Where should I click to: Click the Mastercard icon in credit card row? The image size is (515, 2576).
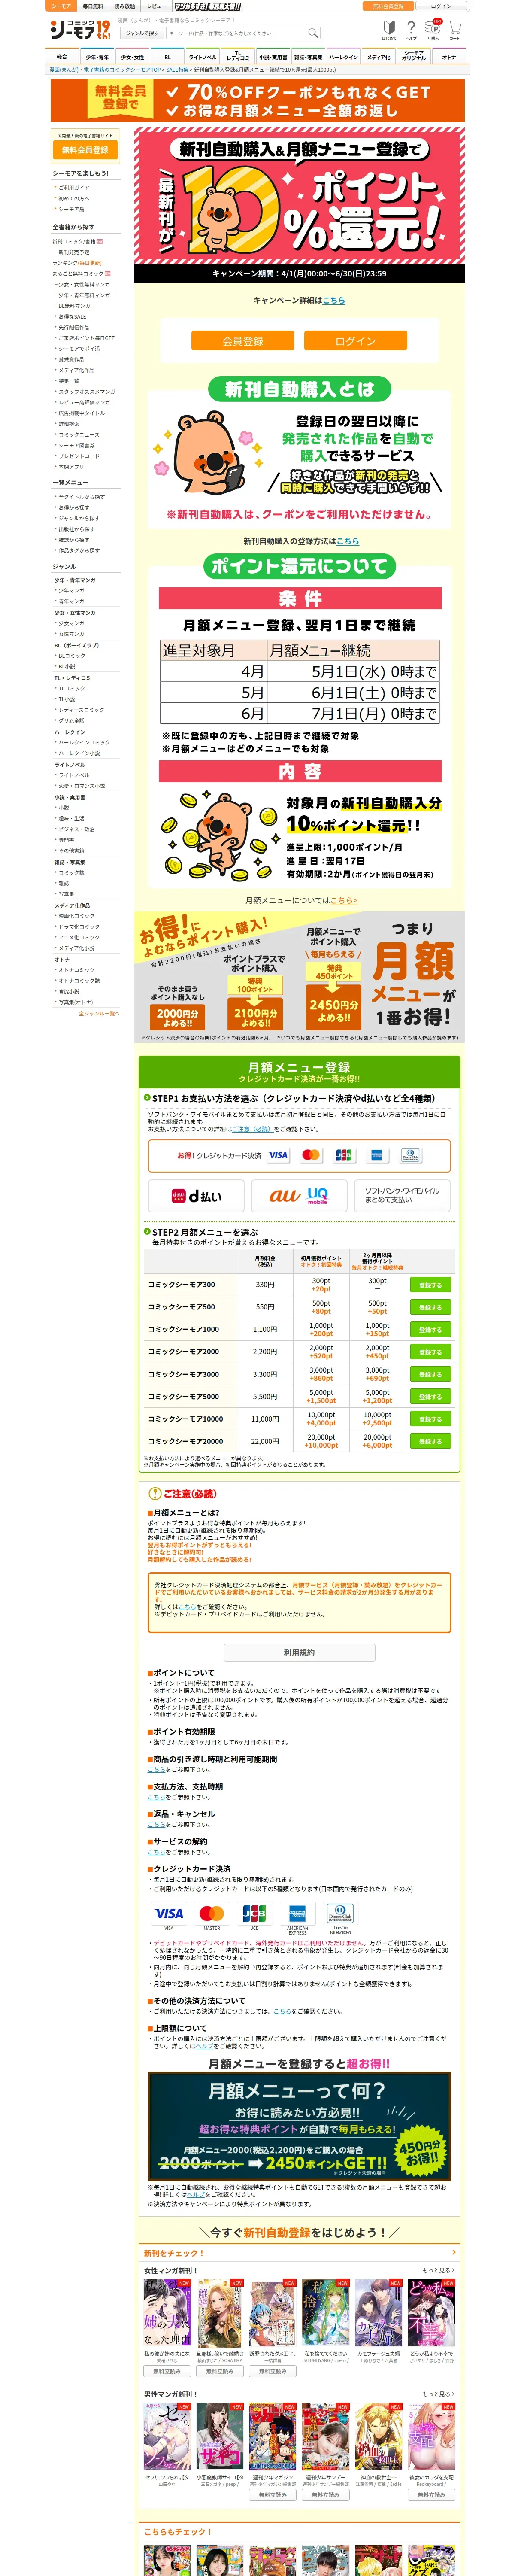[x=311, y=1155]
